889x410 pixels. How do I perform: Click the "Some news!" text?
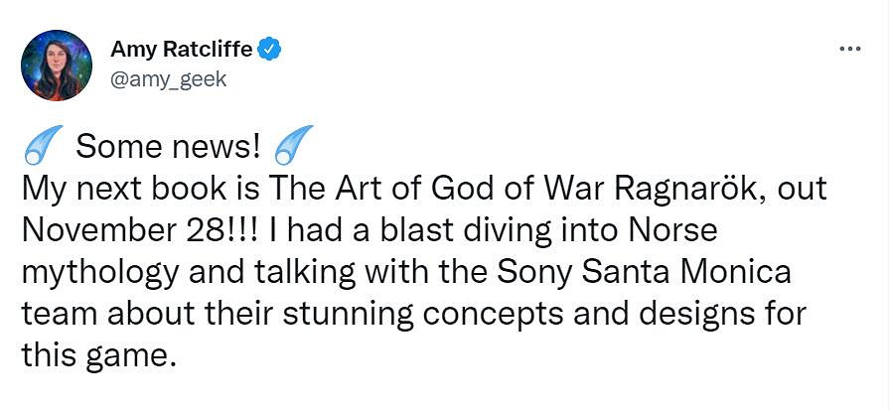tap(168, 147)
